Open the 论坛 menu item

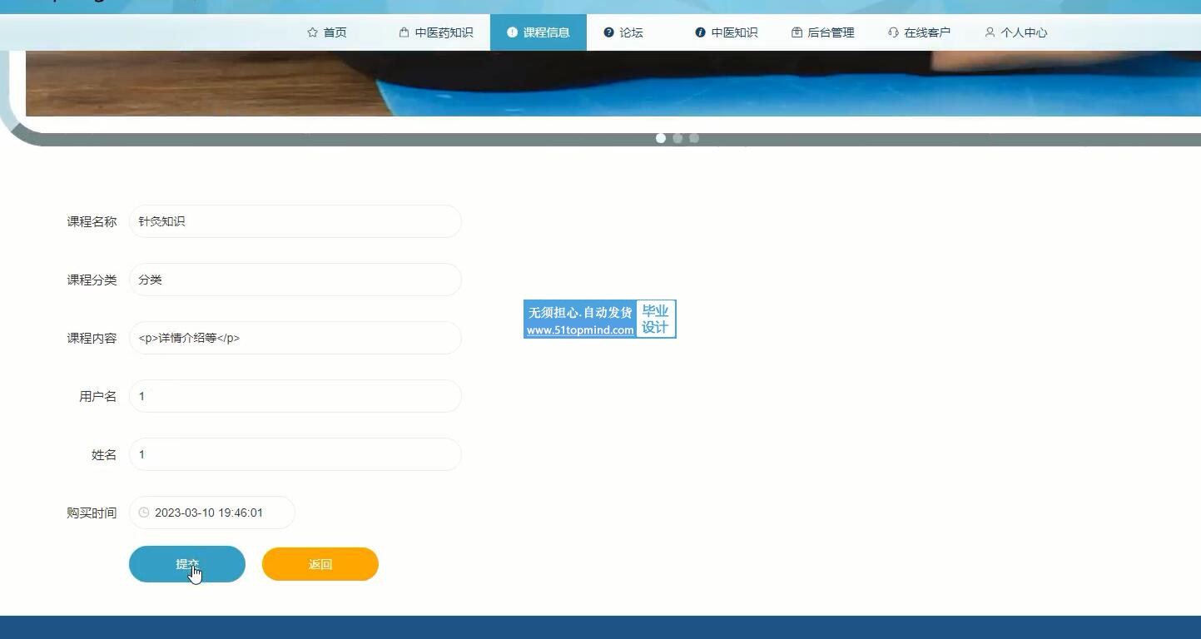[631, 32]
